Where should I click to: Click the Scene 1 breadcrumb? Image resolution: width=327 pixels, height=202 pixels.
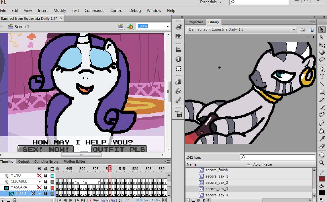point(21,26)
